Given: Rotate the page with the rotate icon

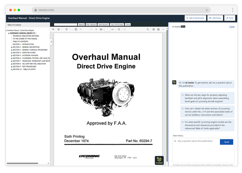Looking at the screenshot, I should tap(119, 29).
